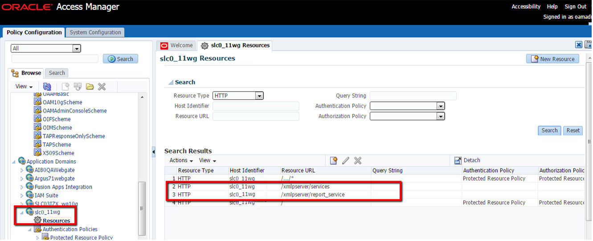
Task: Click the create resource icon above Search Results
Action: tap(333, 161)
